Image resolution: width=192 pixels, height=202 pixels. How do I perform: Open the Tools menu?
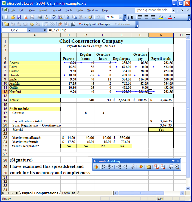69,10
